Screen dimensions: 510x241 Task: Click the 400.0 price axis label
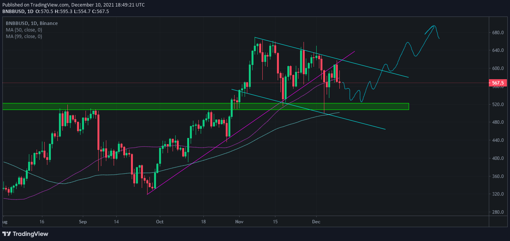[x=498, y=158]
